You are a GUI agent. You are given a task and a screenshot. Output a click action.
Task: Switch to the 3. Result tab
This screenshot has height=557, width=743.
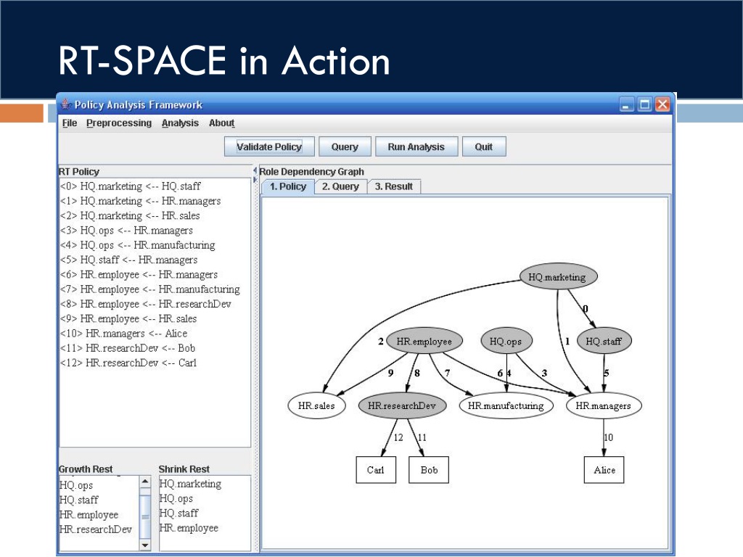(394, 186)
